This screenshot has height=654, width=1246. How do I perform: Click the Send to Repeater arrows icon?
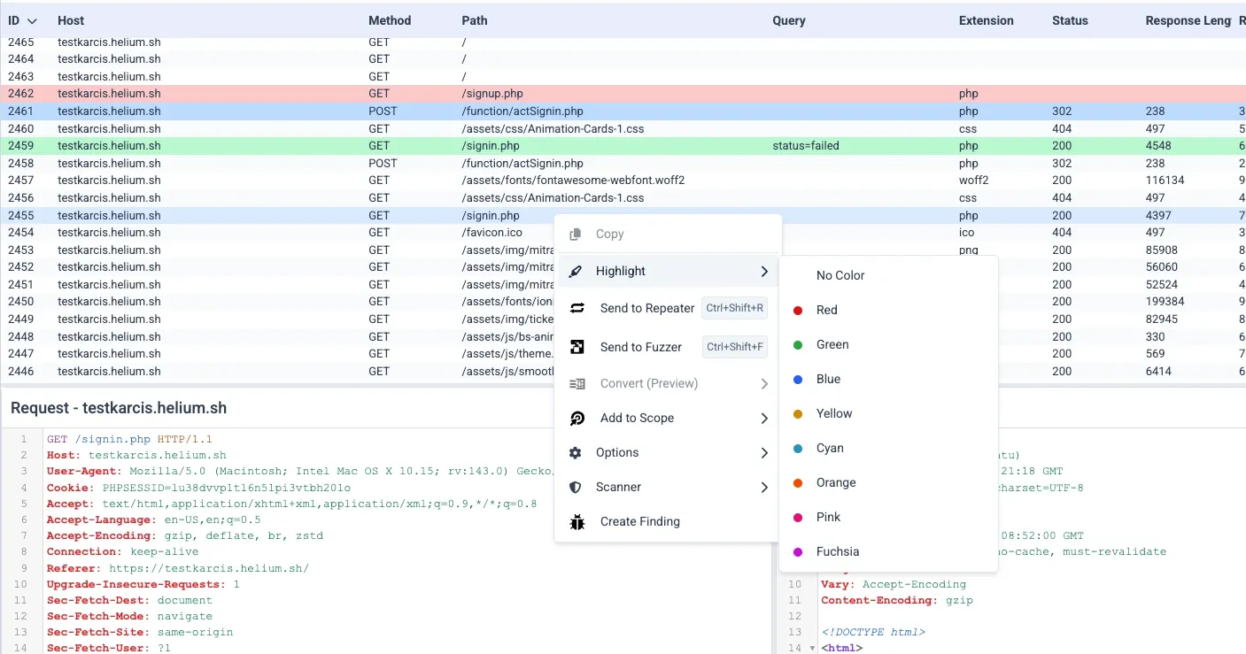click(578, 308)
